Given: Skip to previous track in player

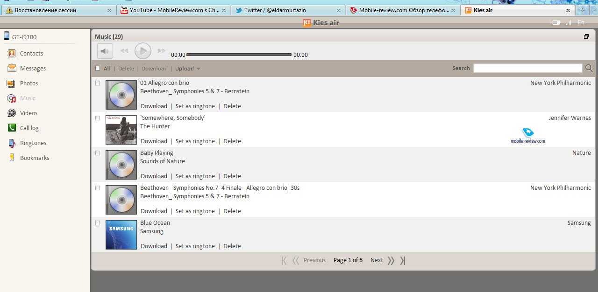Looking at the screenshot, I should point(124,51).
